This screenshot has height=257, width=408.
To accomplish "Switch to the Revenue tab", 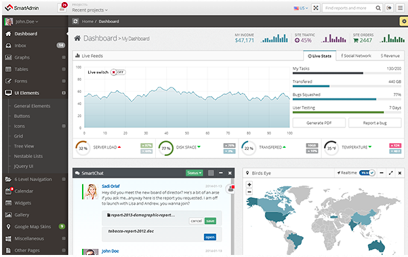I will coord(390,56).
